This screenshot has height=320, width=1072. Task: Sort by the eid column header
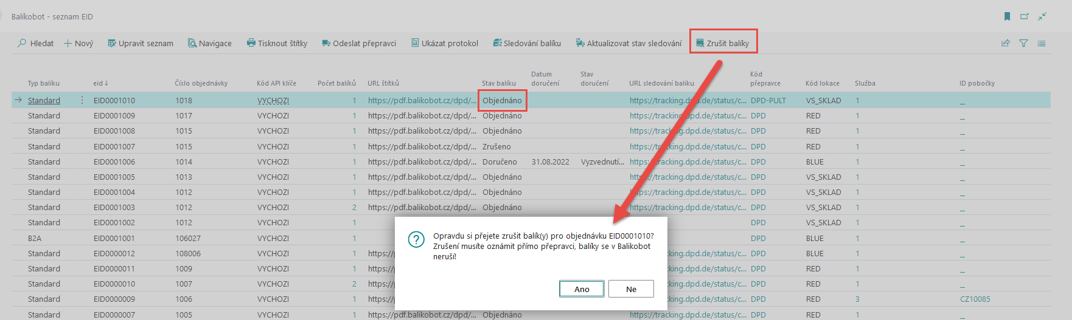[x=98, y=83]
